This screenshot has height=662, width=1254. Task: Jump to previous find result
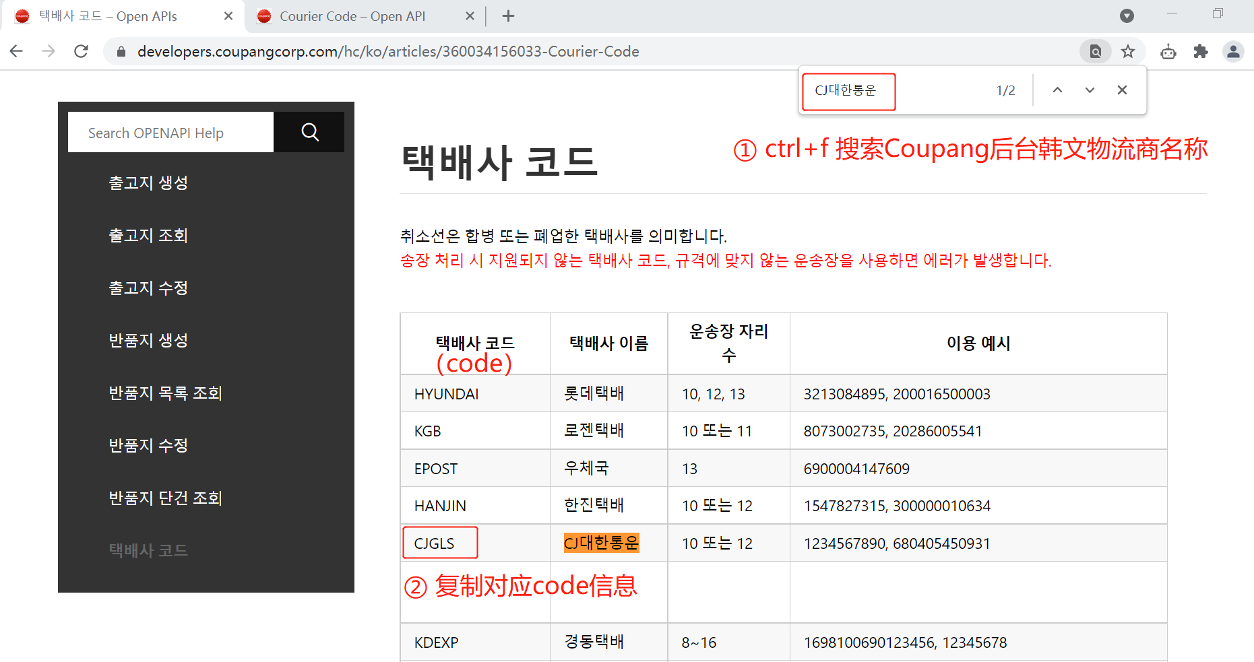(1057, 90)
